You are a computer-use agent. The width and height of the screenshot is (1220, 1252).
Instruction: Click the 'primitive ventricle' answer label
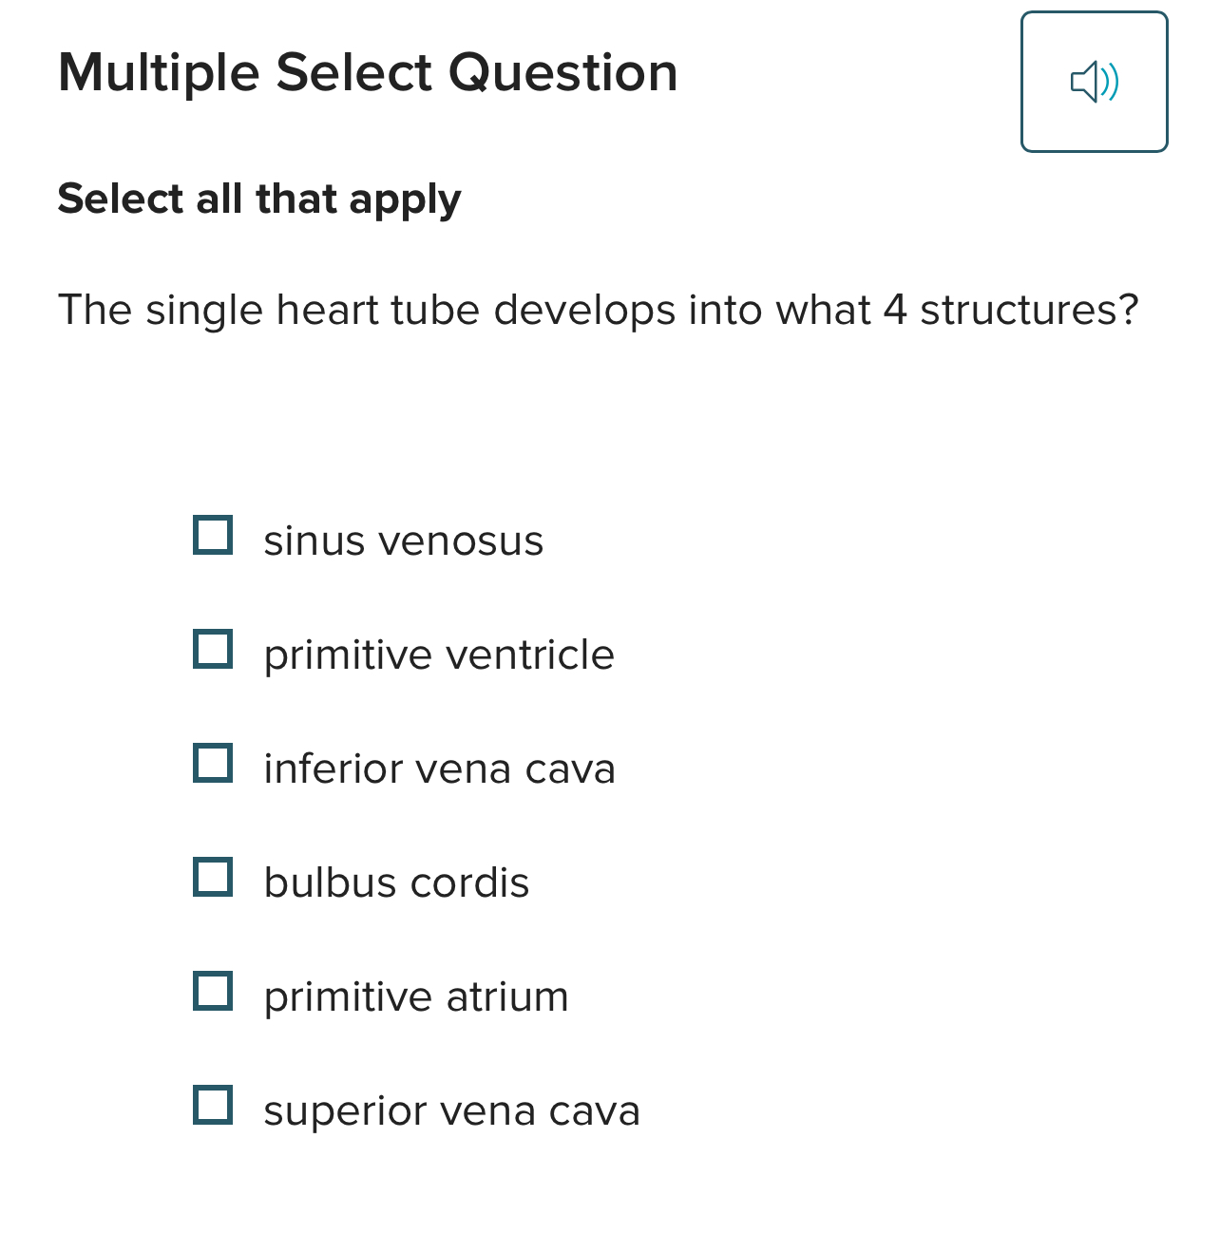tap(439, 655)
